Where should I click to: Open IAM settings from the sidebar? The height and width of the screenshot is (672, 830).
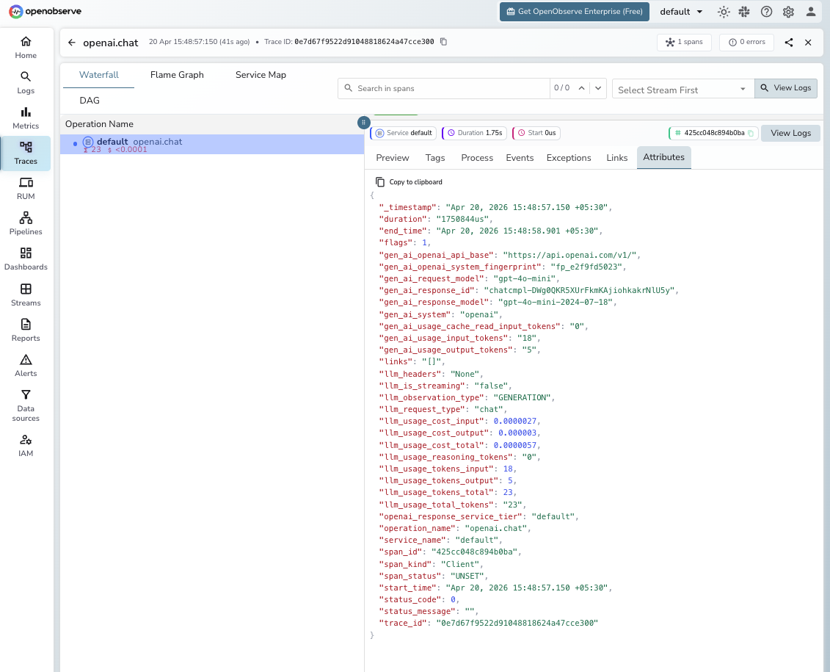pyautogui.click(x=26, y=444)
